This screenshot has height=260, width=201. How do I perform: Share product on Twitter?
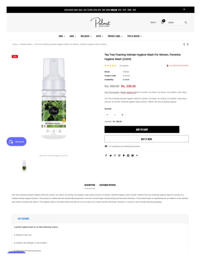pyautogui.click(x=110, y=155)
